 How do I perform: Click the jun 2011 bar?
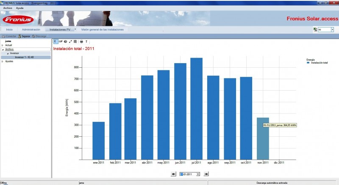181,111
